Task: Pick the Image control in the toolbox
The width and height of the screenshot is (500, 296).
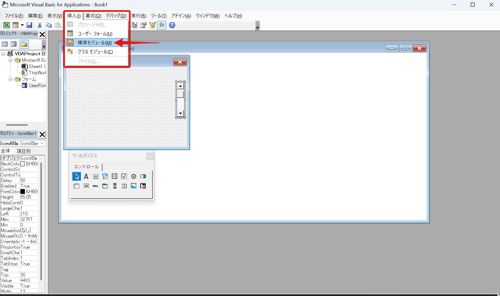Action: point(134,186)
